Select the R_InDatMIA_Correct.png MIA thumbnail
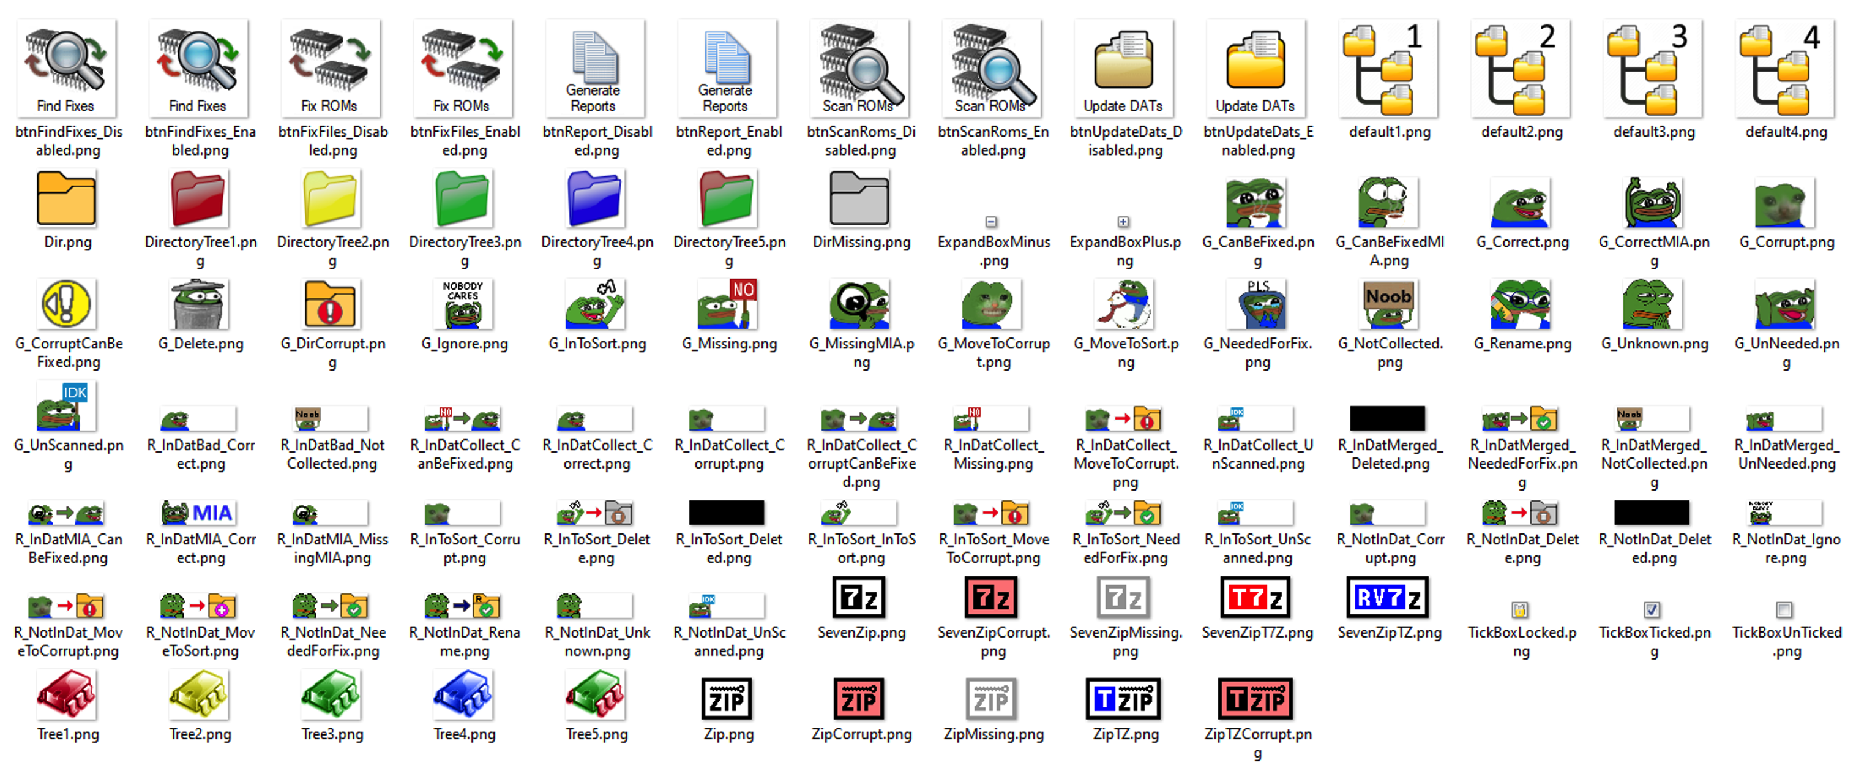 click(x=199, y=513)
